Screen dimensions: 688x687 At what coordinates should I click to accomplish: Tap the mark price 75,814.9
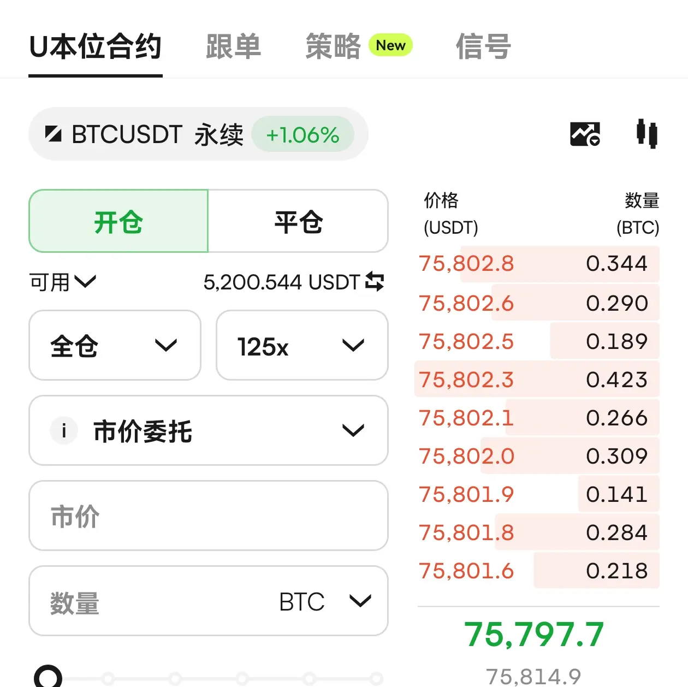coord(534,676)
